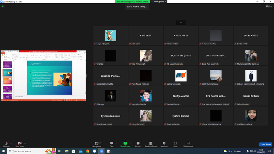274x154 pixels.
Task: Click Dinda Airilita's participant tile
Action: click(251, 36)
